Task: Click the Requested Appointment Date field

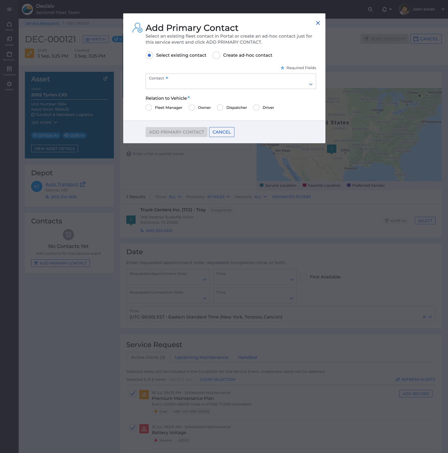Action: 168,277
